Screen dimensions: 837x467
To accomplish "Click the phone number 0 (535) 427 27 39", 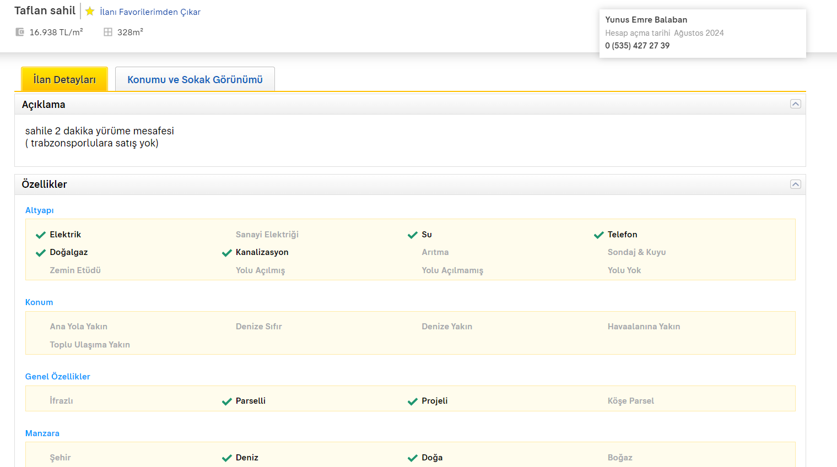I will point(637,46).
